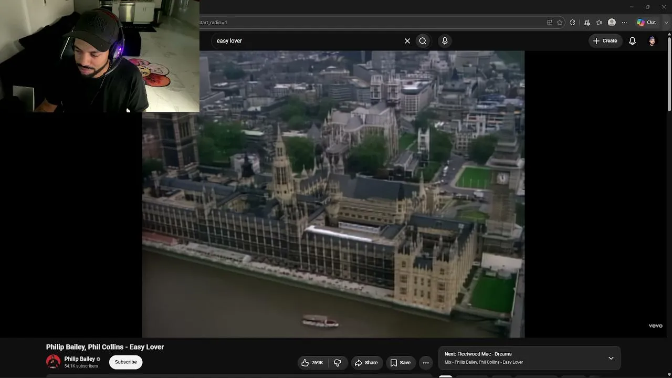This screenshot has width=672, height=378.
Task: Expand the 'Next: Fleetwood Mac - Dreams' mix panel
Action: coord(611,358)
